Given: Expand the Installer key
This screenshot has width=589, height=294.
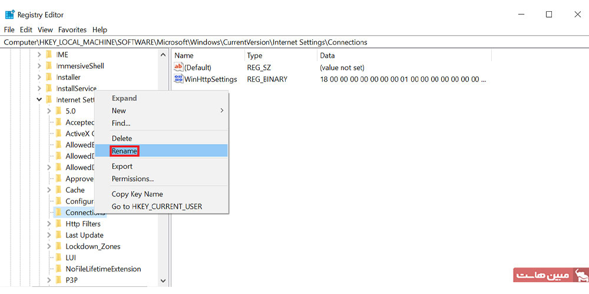Looking at the screenshot, I should [x=39, y=77].
